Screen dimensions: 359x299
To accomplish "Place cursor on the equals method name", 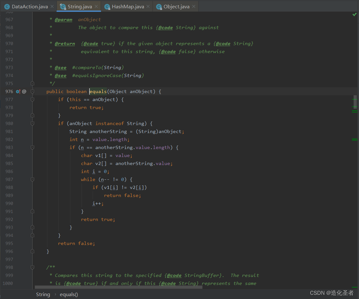I will tap(98, 91).
